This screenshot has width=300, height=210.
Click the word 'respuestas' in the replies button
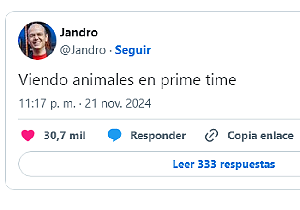coord(247,164)
